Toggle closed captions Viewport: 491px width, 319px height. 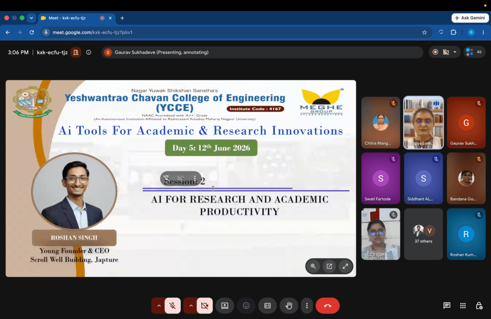pos(268,306)
